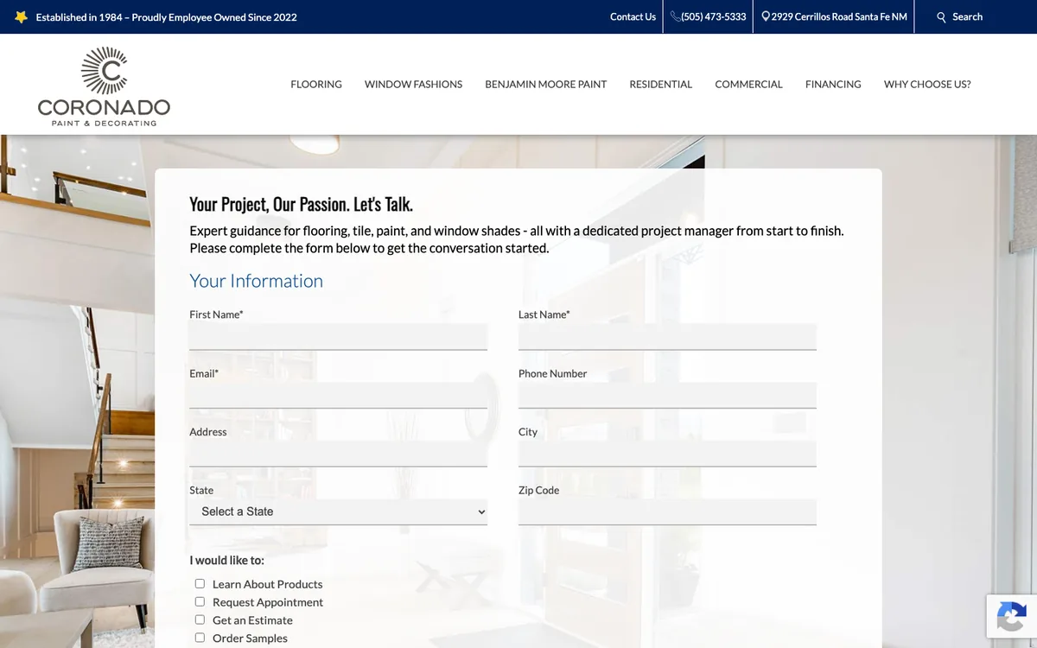Click the search magnifier icon

point(942,17)
